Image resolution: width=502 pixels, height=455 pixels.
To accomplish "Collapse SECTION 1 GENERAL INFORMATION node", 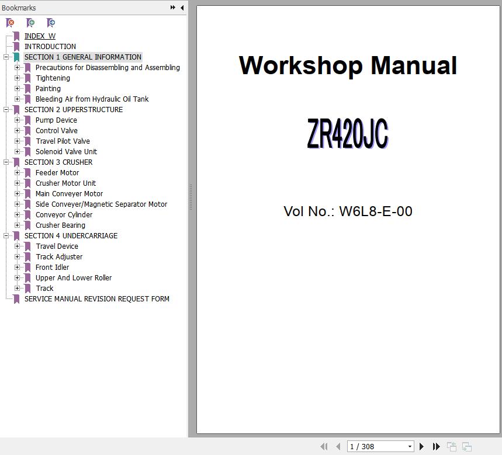I will click(6, 57).
